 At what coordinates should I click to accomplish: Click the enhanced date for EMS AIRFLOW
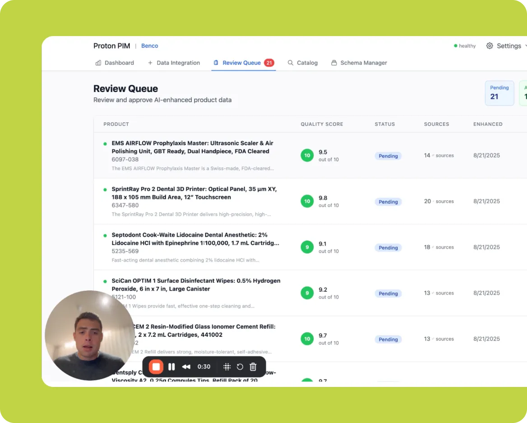(486, 155)
